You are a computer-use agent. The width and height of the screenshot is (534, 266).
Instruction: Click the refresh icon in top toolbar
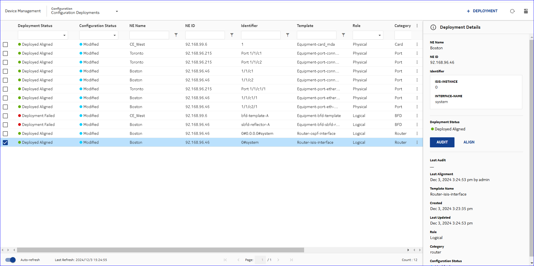(x=512, y=11)
